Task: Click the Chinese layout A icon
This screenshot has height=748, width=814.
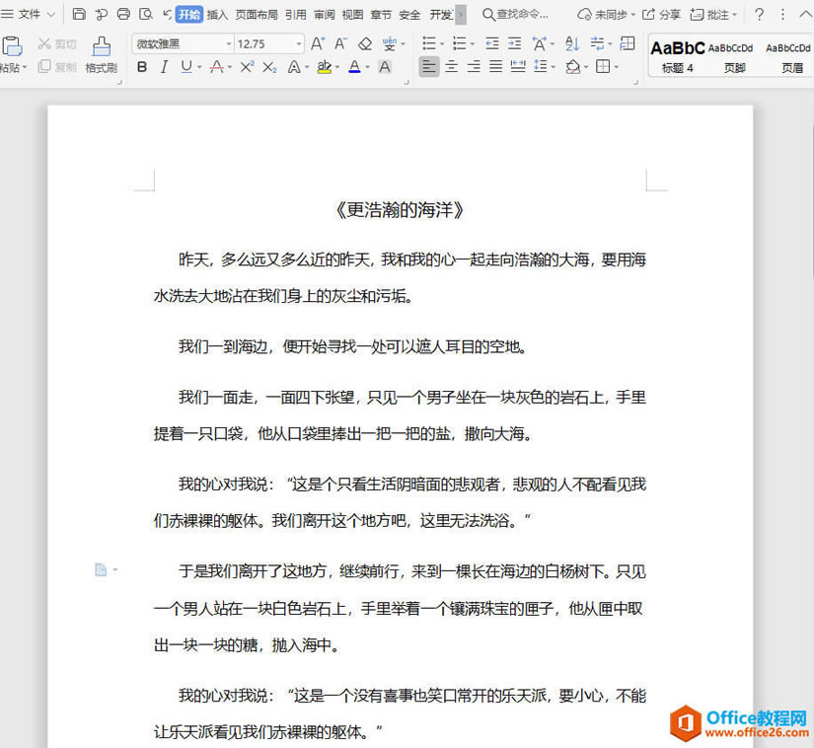Action: 540,43
